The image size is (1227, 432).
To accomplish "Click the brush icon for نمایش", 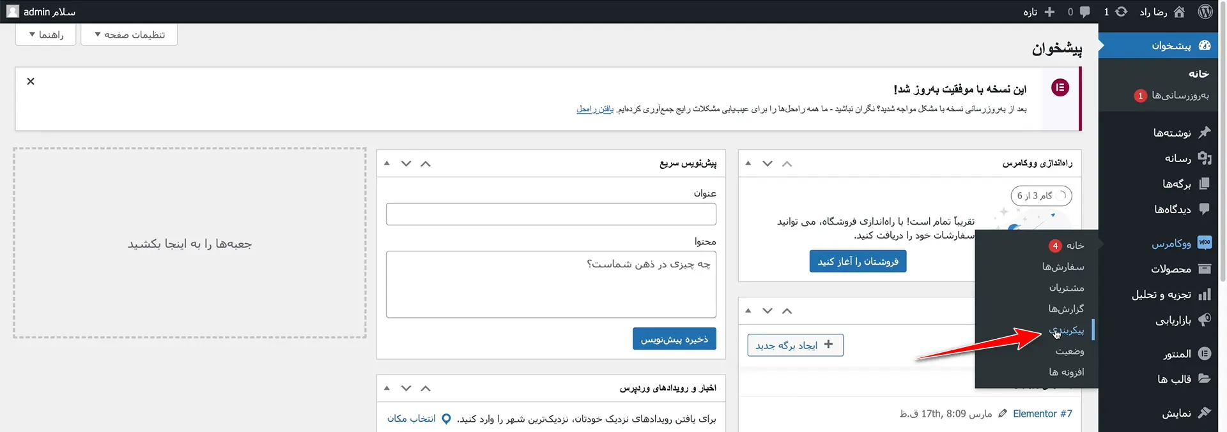I will coord(1205,413).
